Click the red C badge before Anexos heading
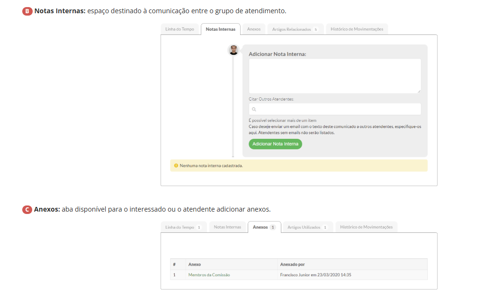Image resolution: width=484 pixels, height=299 pixels. pos(27,209)
